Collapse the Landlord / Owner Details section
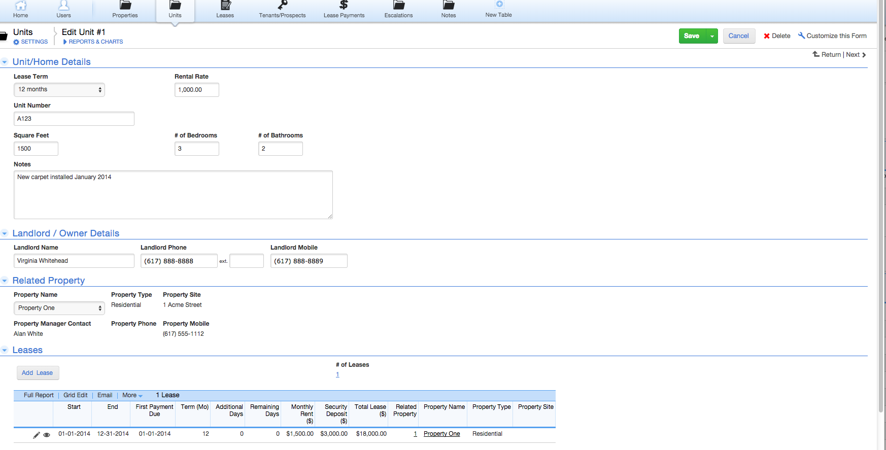This screenshot has width=886, height=450. point(5,233)
